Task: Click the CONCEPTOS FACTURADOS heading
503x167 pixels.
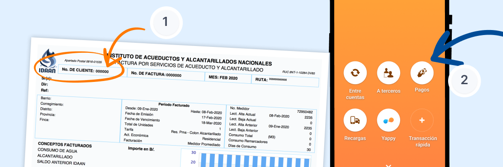Action: click(x=65, y=145)
